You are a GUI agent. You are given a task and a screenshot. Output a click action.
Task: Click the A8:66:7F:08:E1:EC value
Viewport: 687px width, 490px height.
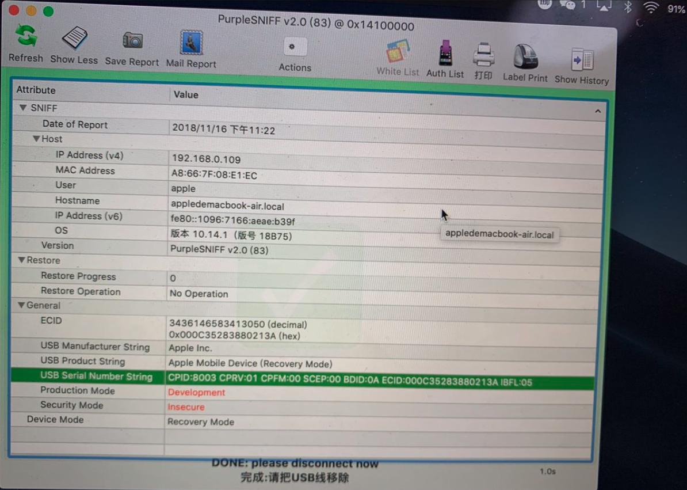coord(214,174)
